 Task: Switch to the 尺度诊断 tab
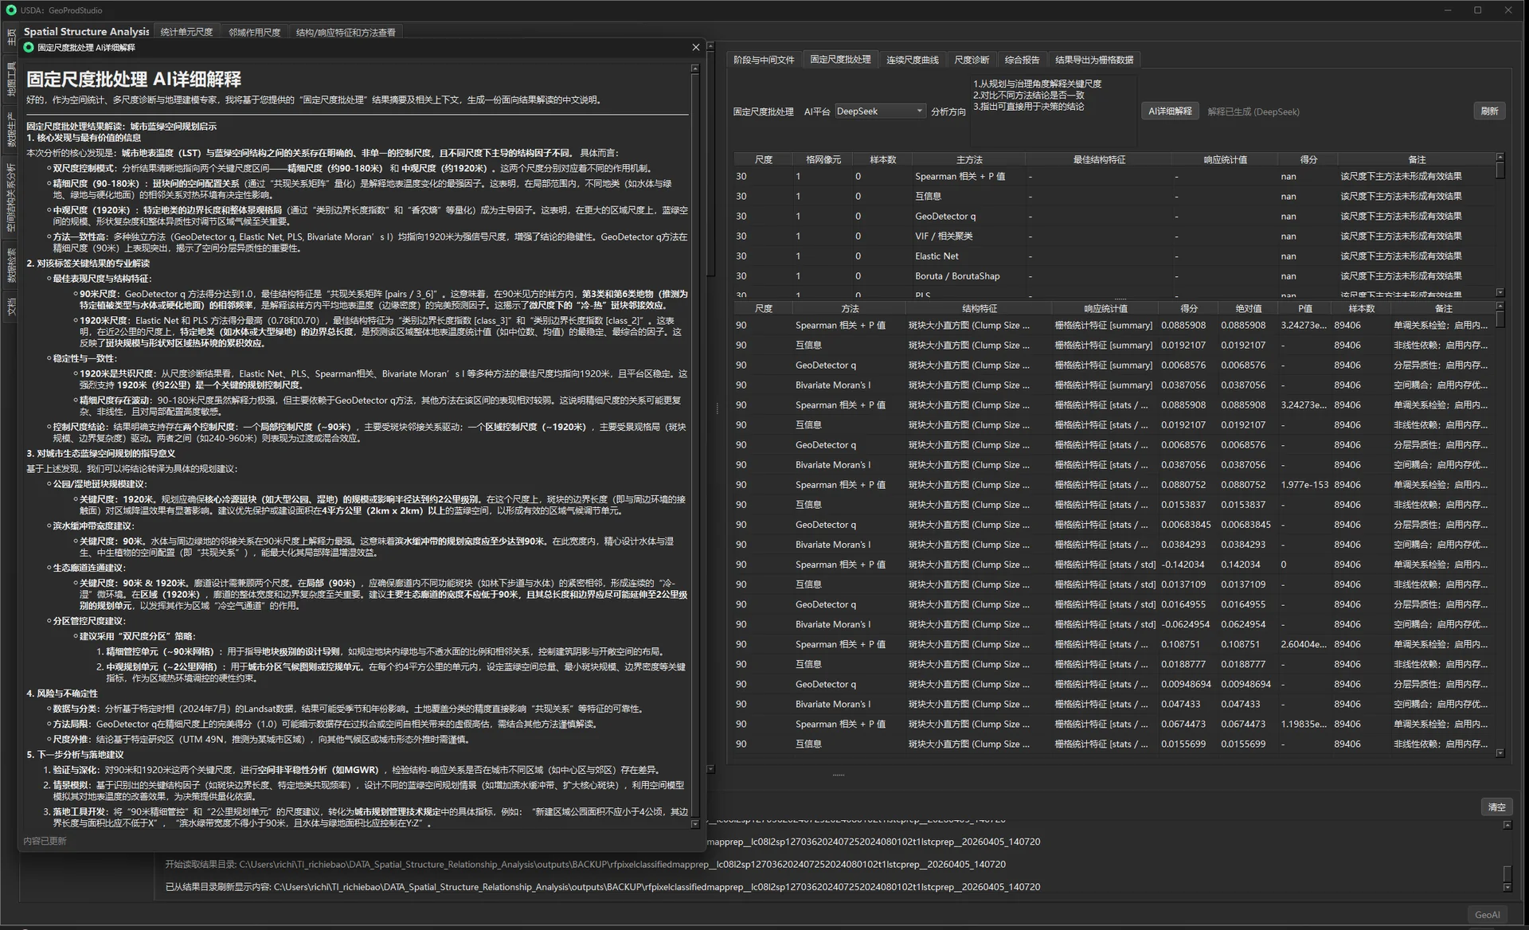(972, 60)
